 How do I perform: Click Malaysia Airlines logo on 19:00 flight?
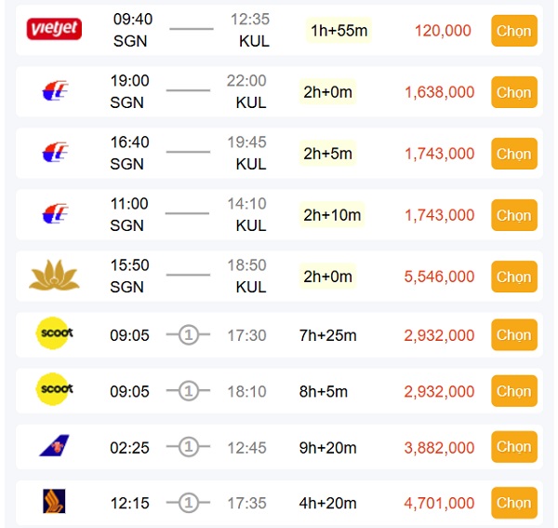55,91
